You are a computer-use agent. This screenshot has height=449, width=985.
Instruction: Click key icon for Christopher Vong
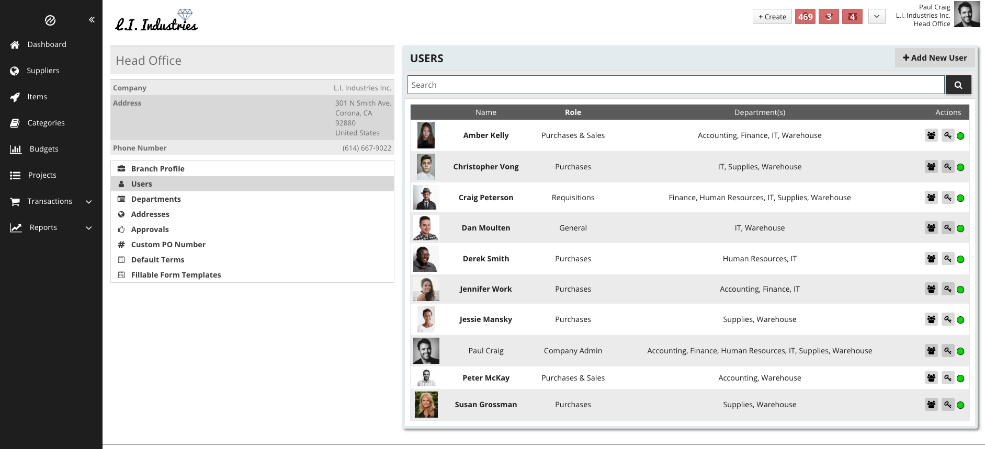[x=948, y=167]
